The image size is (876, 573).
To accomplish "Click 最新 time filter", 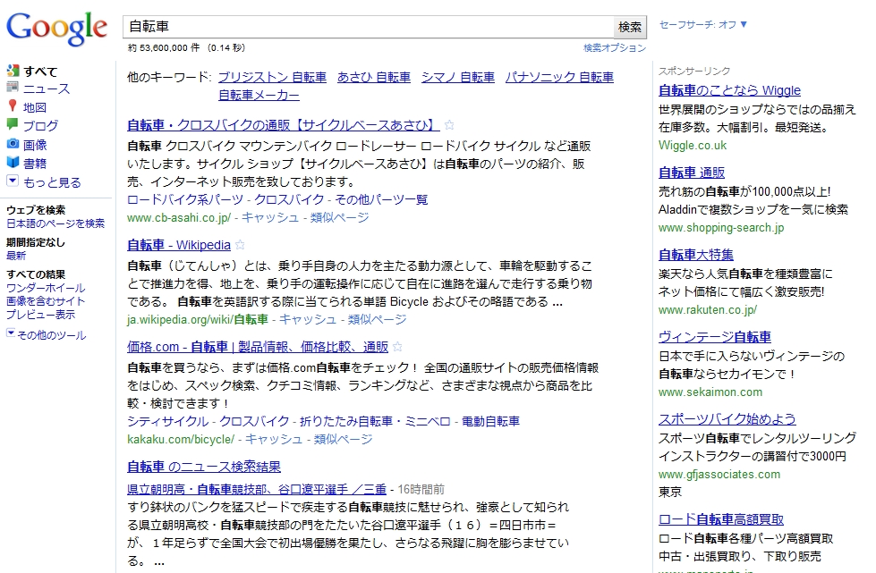I will (x=16, y=256).
